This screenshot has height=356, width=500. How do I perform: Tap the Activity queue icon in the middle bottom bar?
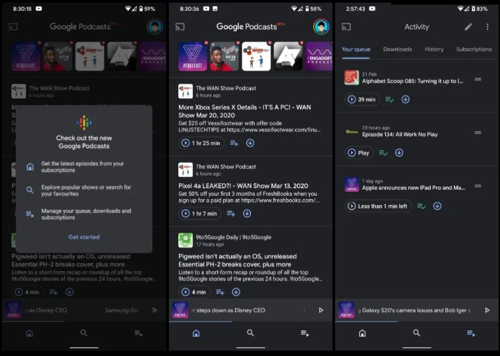(305, 333)
